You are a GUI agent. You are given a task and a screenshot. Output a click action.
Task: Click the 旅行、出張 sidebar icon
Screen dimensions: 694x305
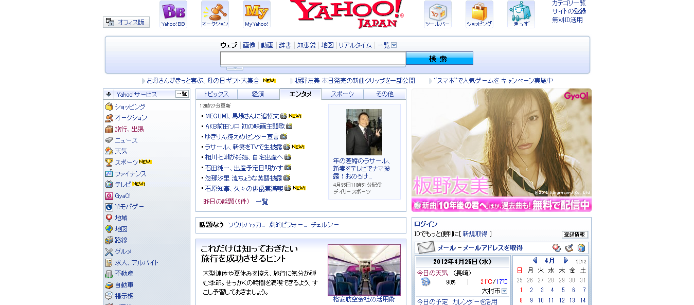click(109, 129)
